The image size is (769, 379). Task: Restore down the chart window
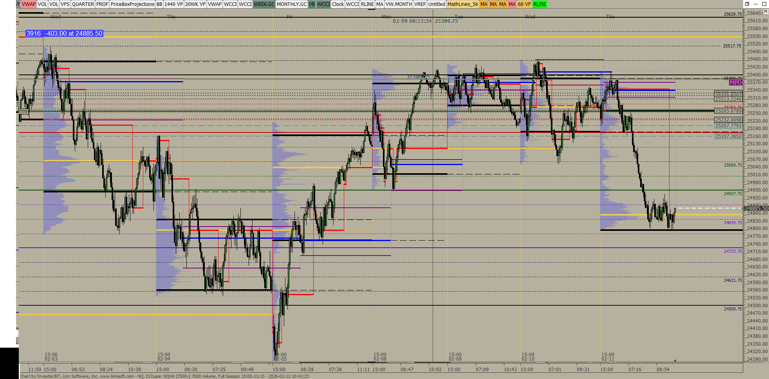coord(747,4)
